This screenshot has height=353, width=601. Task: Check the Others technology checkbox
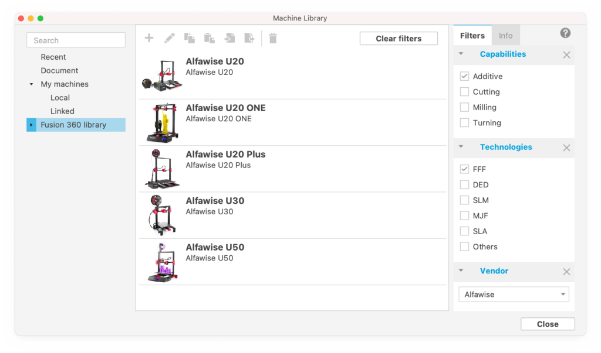pos(464,246)
